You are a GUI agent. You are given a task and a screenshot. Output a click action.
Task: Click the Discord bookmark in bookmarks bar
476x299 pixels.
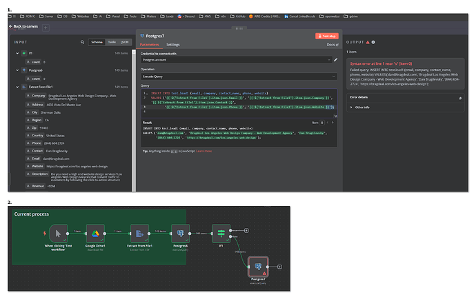[186, 17]
